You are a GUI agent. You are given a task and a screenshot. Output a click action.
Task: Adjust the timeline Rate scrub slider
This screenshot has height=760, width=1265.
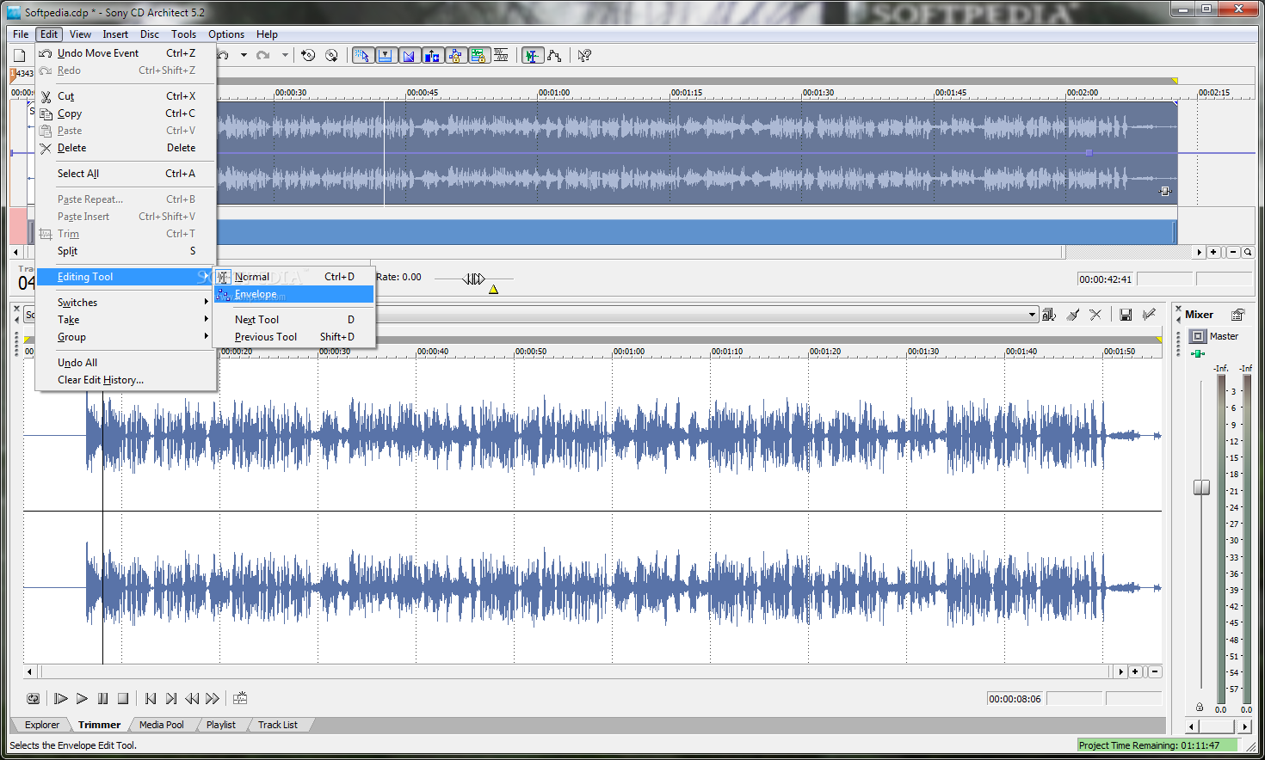[474, 279]
